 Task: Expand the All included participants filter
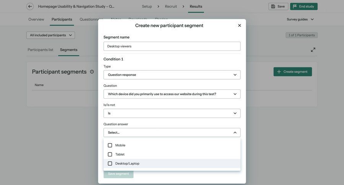tap(50, 35)
